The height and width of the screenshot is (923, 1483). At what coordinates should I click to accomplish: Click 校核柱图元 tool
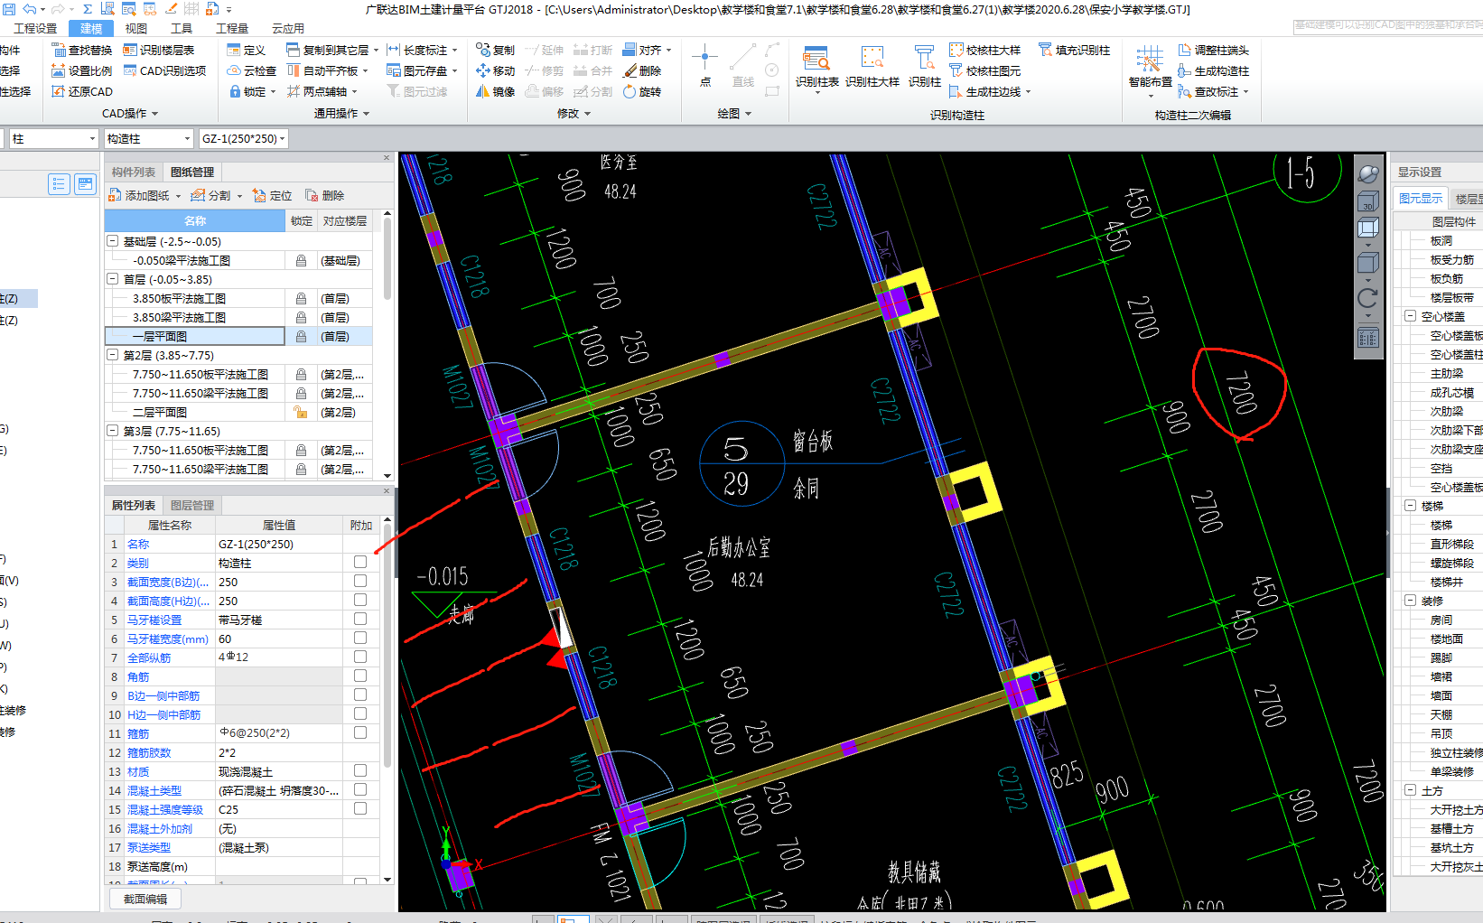click(984, 70)
